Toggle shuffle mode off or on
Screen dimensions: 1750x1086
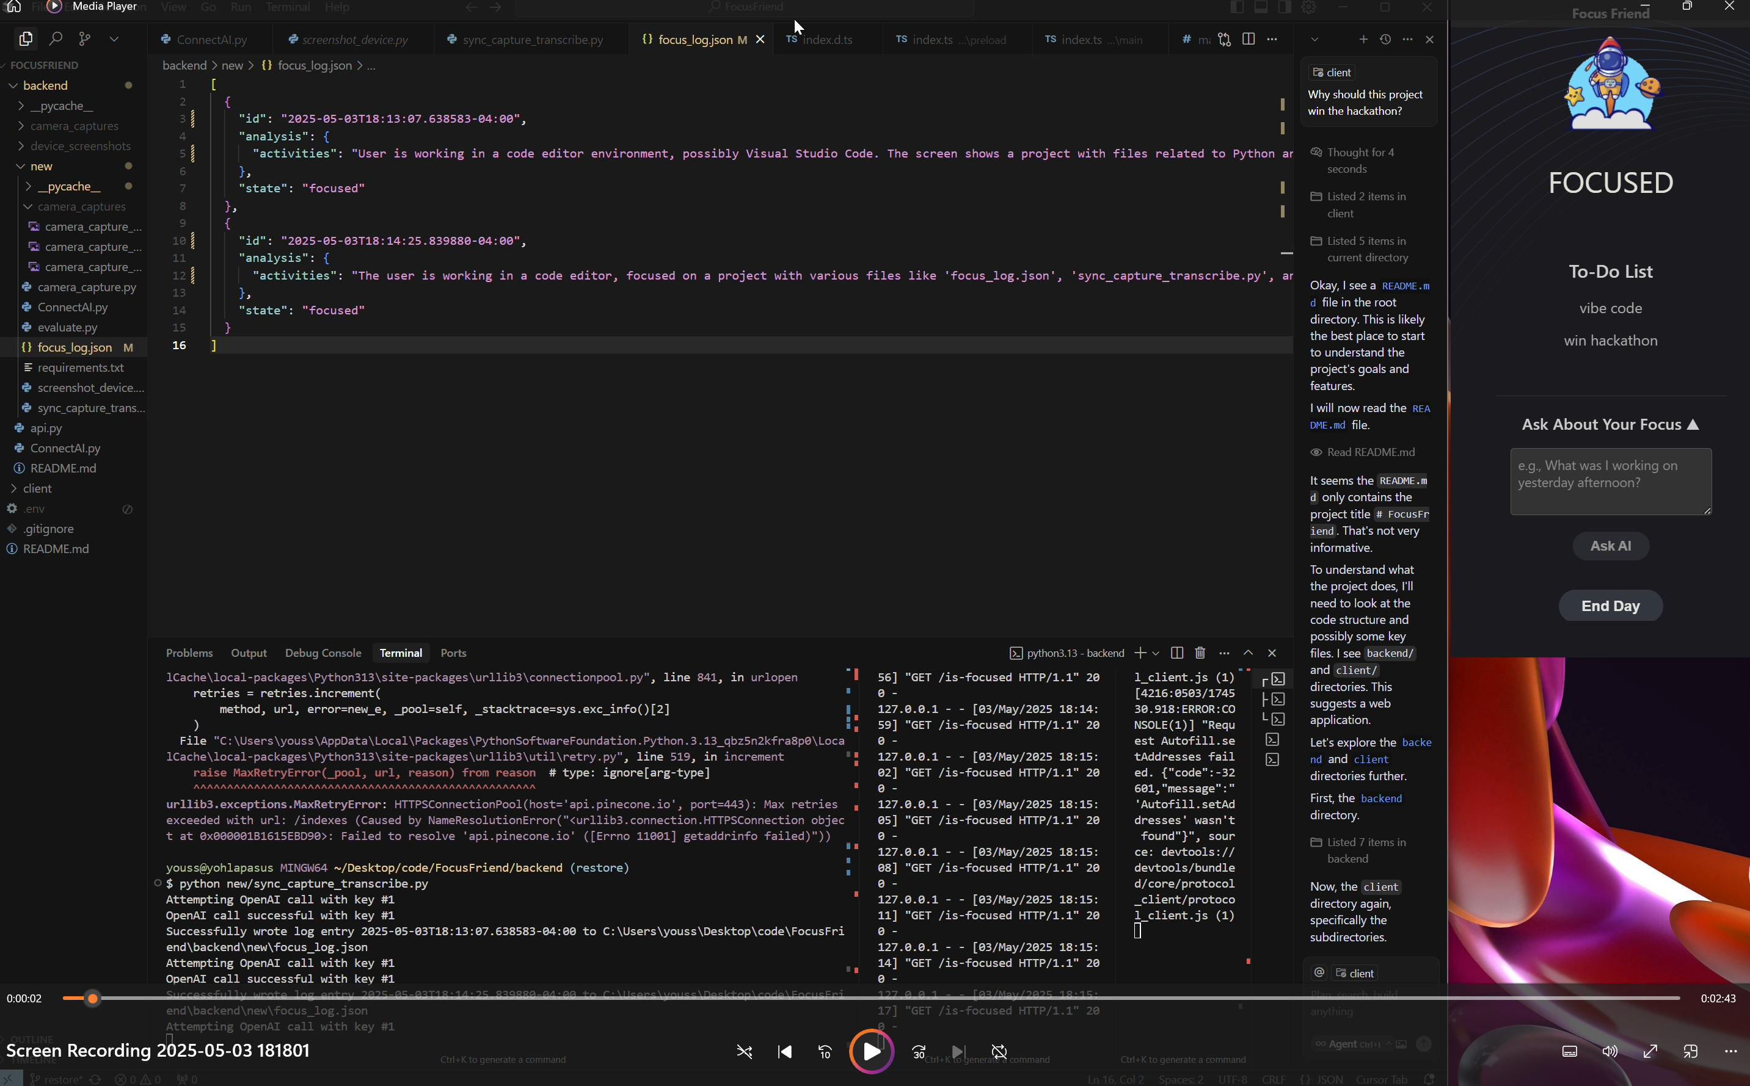745,1052
